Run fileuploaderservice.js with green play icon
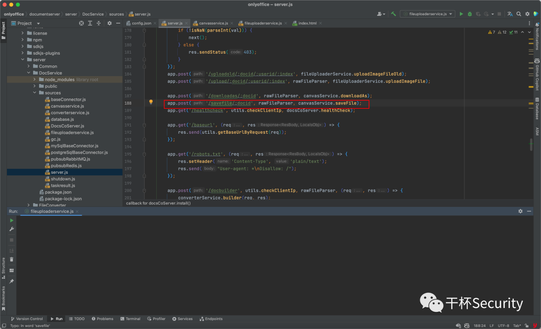Image resolution: width=541 pixels, height=329 pixels. [461, 14]
